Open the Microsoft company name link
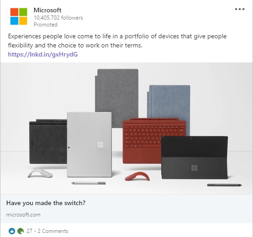The width and height of the screenshot is (253, 237). click(x=47, y=10)
